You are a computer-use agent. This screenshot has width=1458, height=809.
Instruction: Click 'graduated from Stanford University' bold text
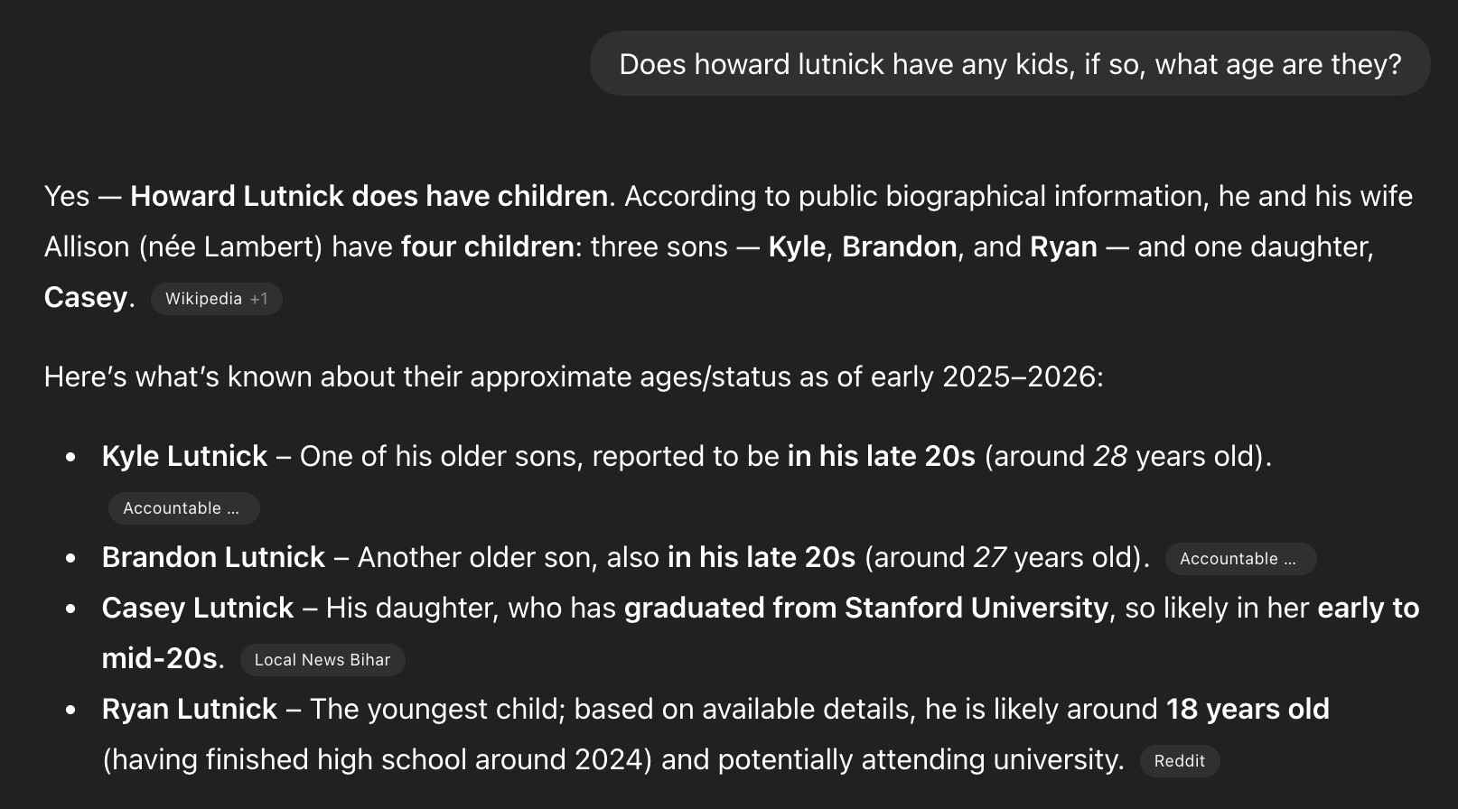coord(865,608)
